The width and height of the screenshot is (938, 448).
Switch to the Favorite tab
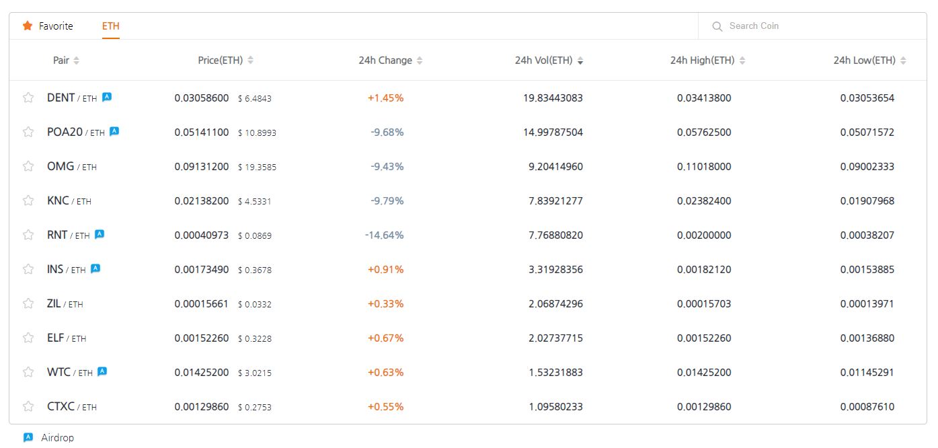click(x=55, y=26)
